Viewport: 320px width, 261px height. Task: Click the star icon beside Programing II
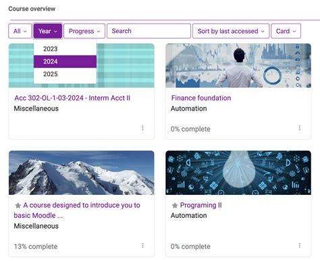click(x=175, y=205)
